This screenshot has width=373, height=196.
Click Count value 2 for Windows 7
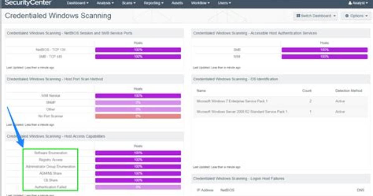coord(310,101)
